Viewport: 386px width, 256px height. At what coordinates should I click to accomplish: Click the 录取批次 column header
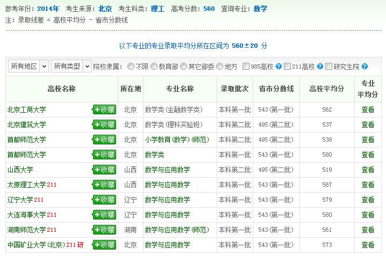[x=234, y=89]
